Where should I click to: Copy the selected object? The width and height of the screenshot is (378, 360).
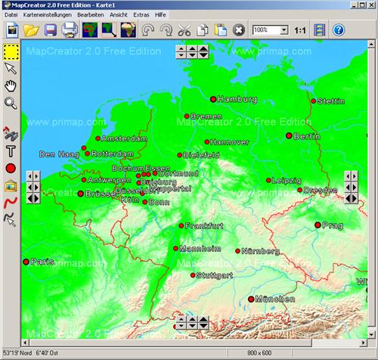[203, 30]
